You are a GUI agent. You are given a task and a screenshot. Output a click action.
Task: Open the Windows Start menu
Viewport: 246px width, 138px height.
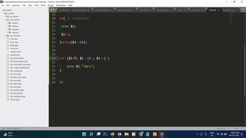tap(84, 134)
